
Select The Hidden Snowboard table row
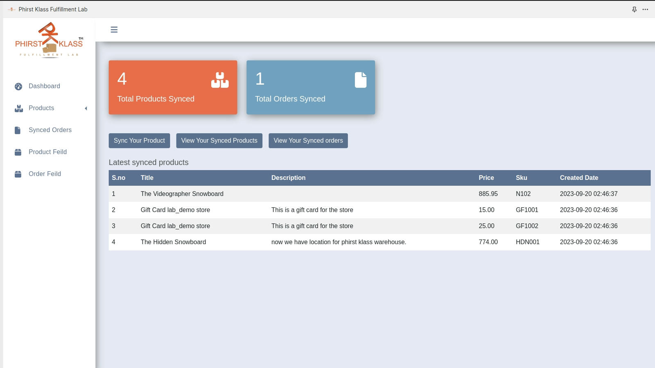pyautogui.click(x=327, y=242)
